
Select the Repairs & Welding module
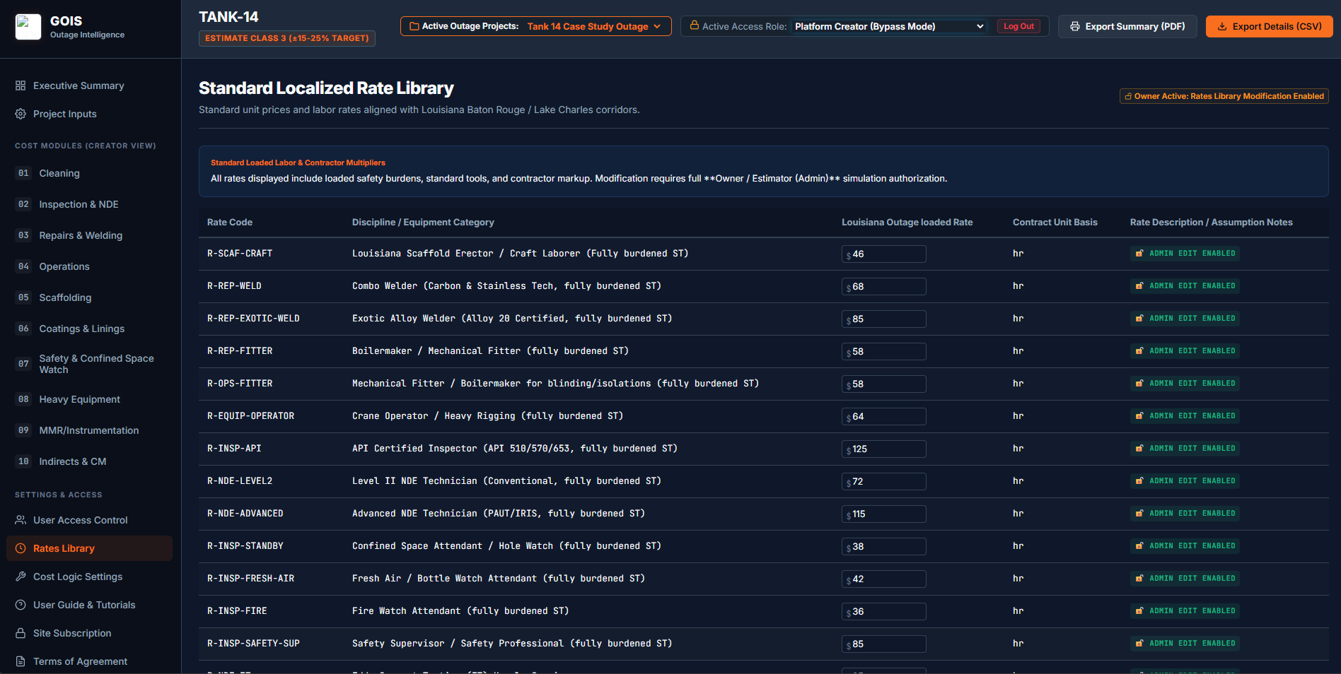point(89,235)
